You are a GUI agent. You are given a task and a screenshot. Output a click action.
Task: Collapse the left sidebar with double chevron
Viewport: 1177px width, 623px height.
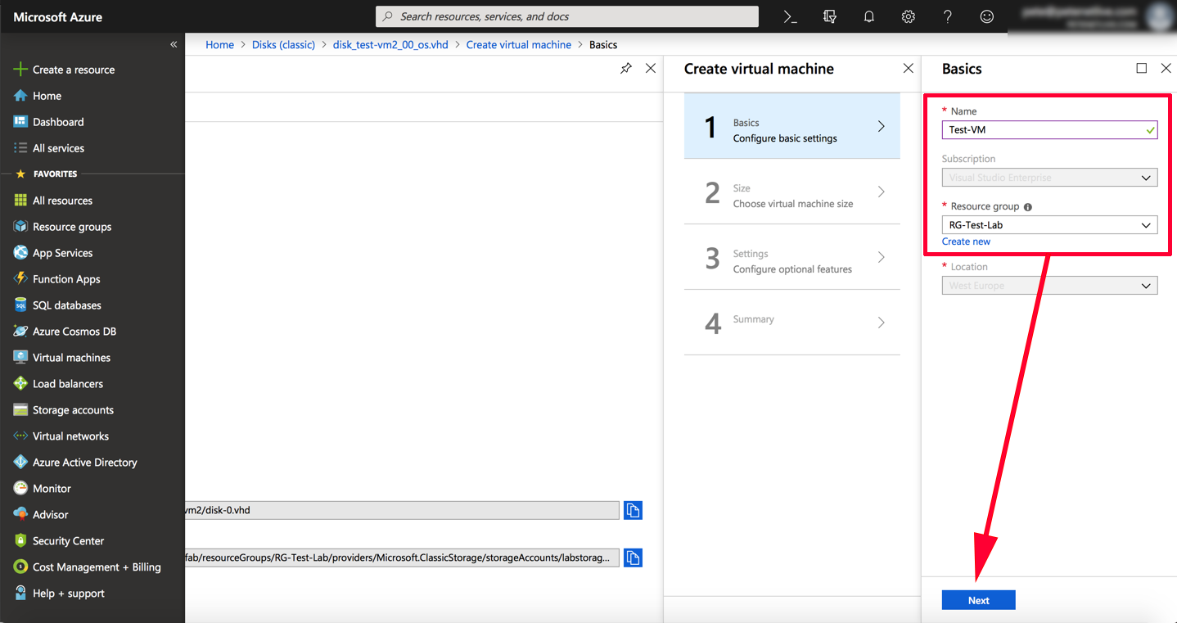pyautogui.click(x=174, y=44)
